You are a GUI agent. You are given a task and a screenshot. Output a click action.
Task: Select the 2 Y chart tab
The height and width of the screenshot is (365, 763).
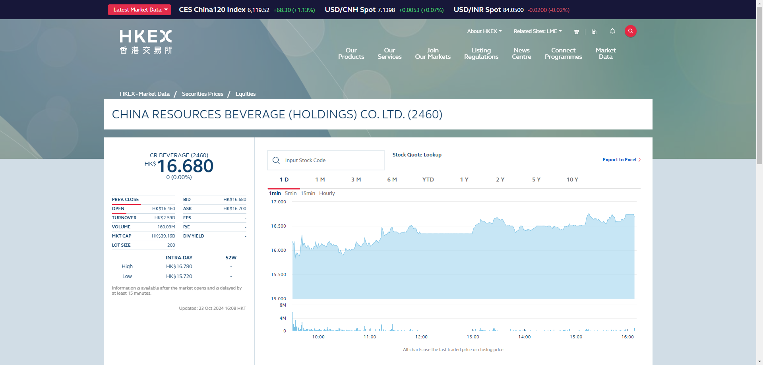[x=500, y=180]
